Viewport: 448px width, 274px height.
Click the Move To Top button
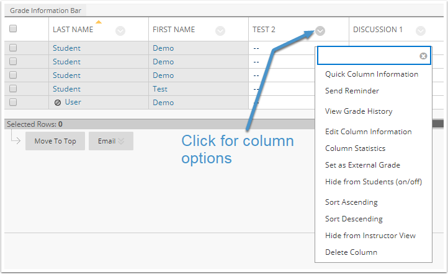click(x=55, y=141)
